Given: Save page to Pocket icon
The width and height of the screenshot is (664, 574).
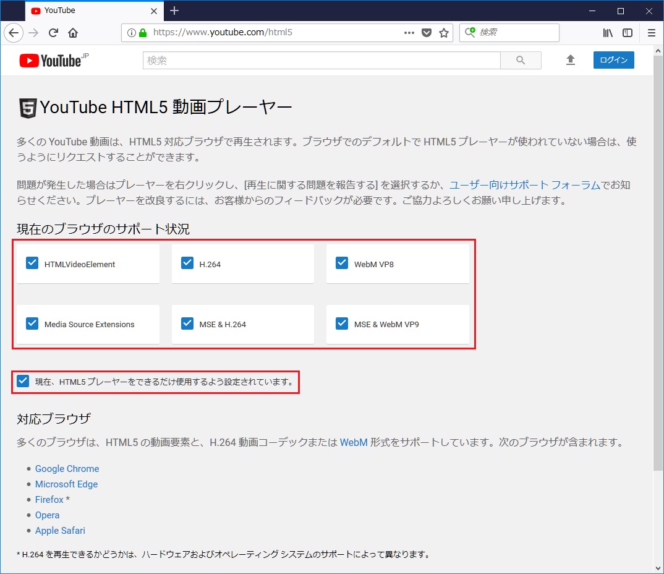Looking at the screenshot, I should [x=426, y=33].
